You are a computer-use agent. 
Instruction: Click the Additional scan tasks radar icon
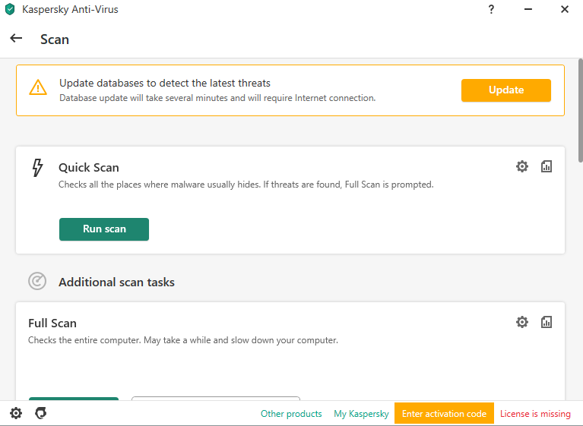click(x=37, y=281)
